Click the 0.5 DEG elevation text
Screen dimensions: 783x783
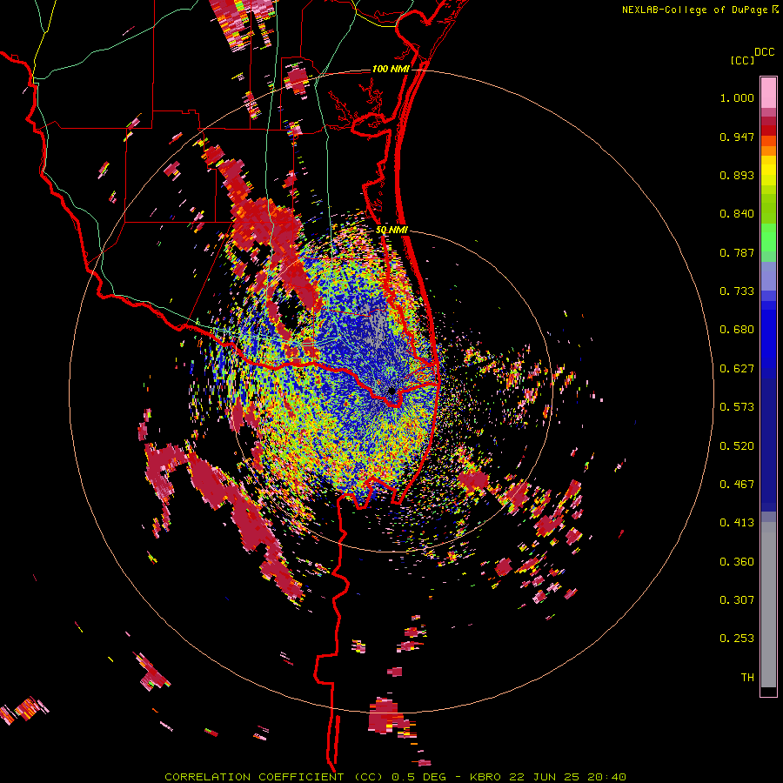(419, 777)
